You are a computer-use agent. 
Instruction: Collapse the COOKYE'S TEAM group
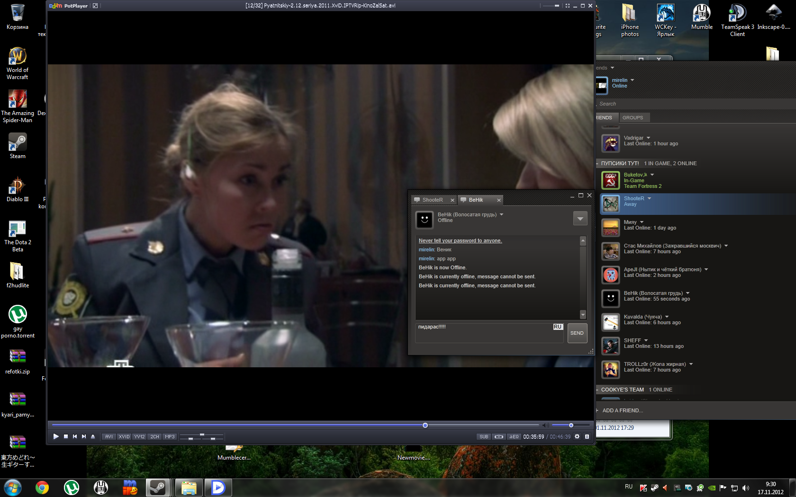click(x=597, y=390)
